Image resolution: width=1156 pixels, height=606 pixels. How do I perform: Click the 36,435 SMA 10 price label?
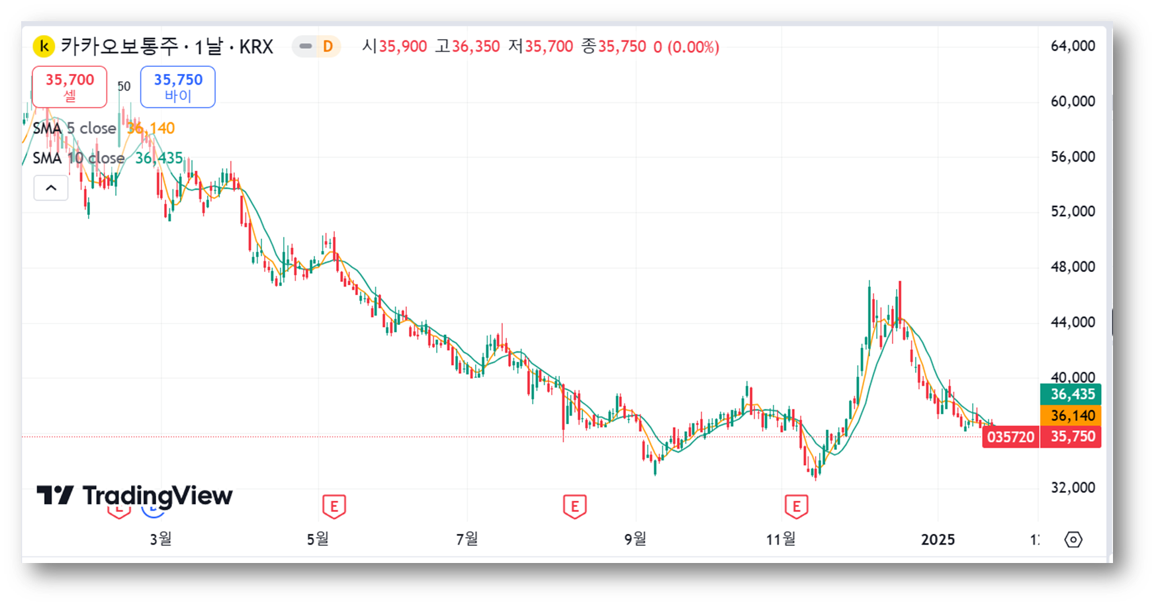[1071, 394]
